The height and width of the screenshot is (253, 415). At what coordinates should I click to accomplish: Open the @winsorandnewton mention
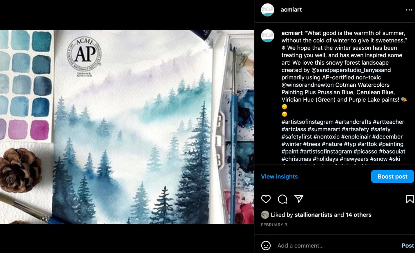coord(307,85)
